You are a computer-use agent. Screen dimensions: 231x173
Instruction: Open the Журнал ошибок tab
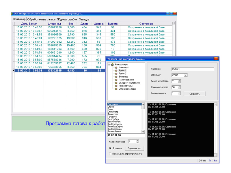pyautogui.click(x=67, y=19)
